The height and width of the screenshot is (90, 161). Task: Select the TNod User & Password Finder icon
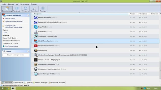[36, 36]
